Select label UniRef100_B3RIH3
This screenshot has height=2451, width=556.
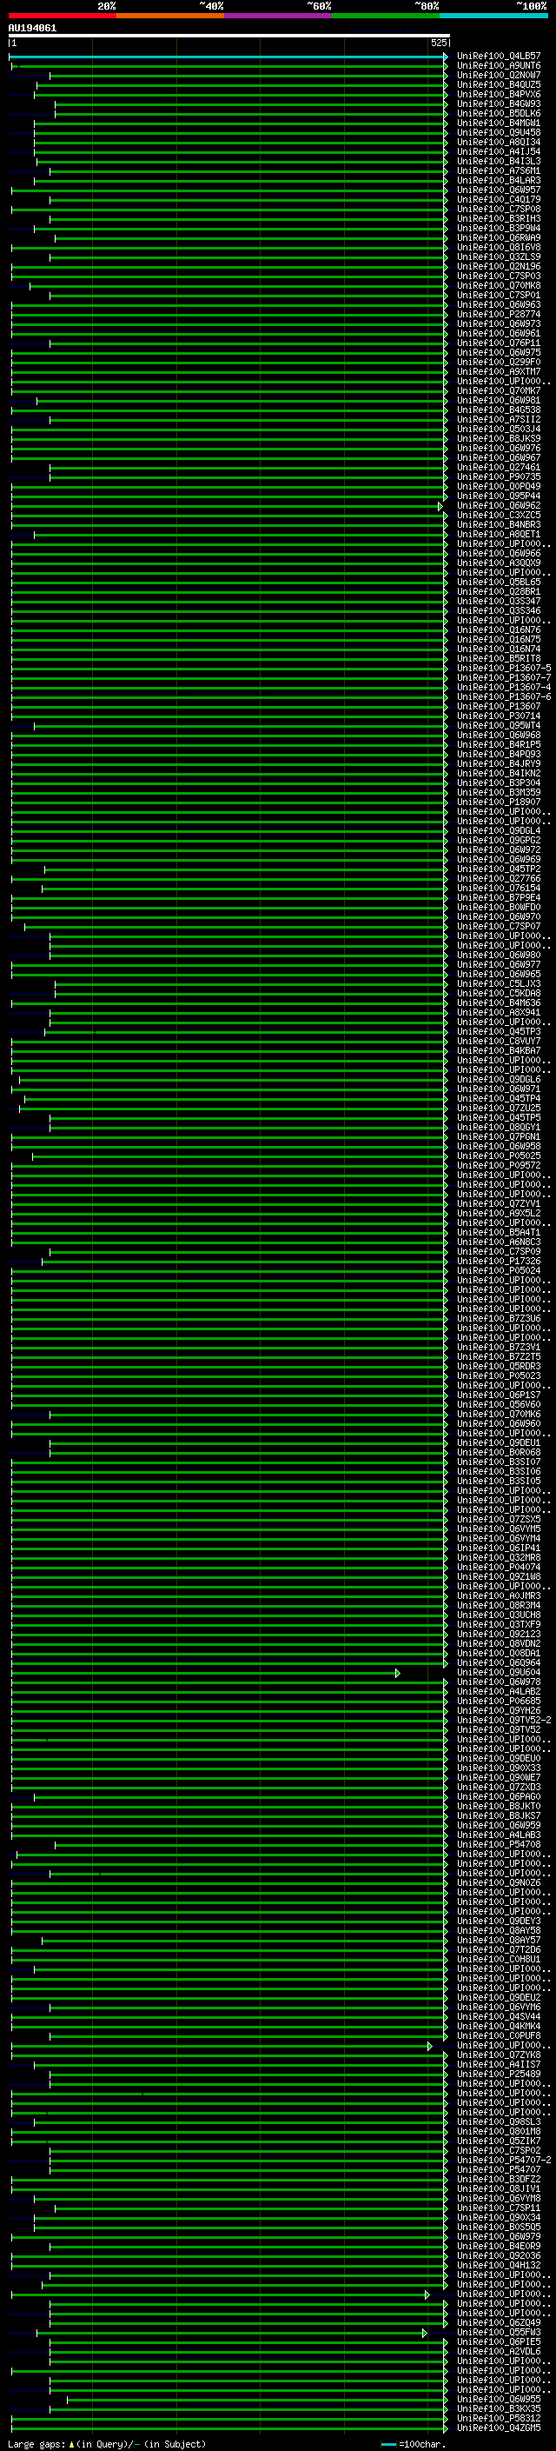coord(498,218)
